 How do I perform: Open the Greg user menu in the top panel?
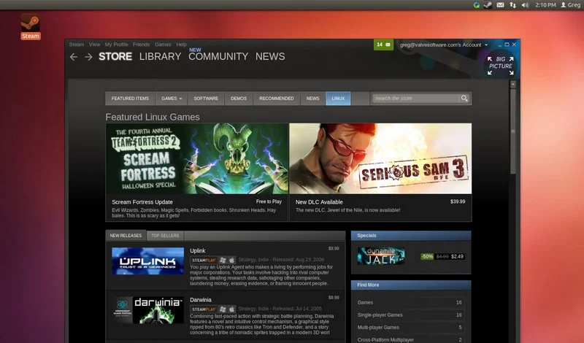click(x=570, y=5)
